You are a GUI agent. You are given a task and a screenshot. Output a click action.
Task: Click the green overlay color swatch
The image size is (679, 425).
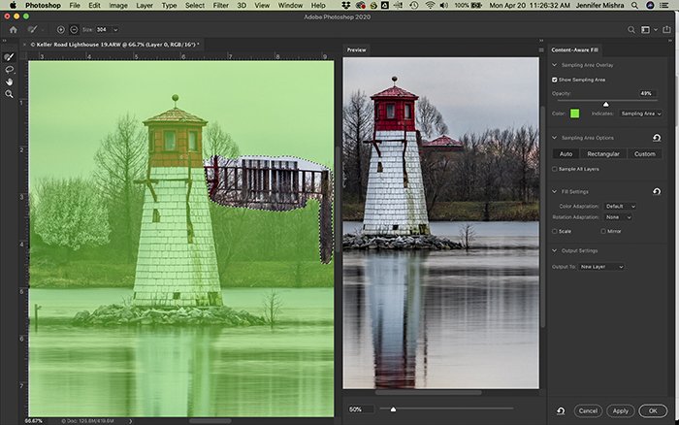click(x=574, y=114)
